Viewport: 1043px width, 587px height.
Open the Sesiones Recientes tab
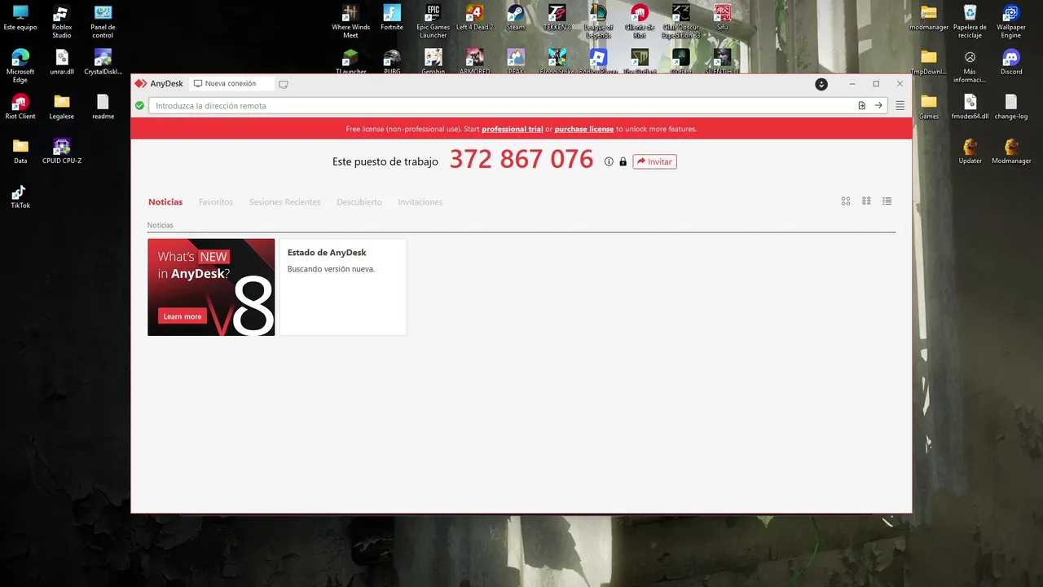(284, 202)
